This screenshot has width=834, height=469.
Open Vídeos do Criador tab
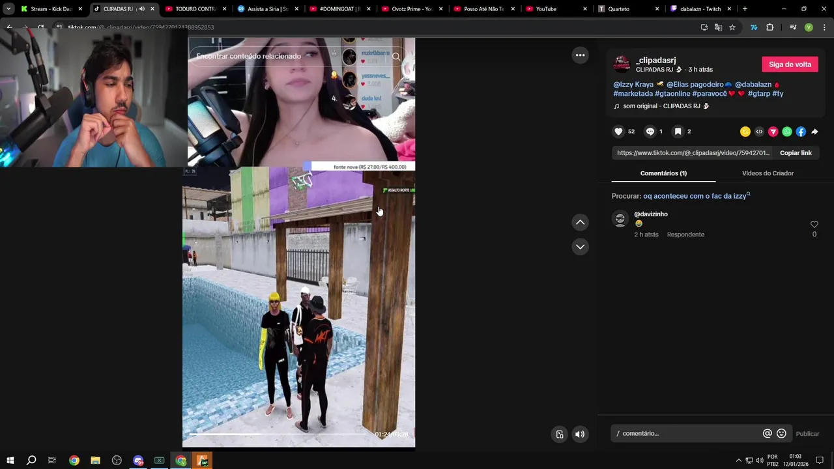pyautogui.click(x=768, y=173)
